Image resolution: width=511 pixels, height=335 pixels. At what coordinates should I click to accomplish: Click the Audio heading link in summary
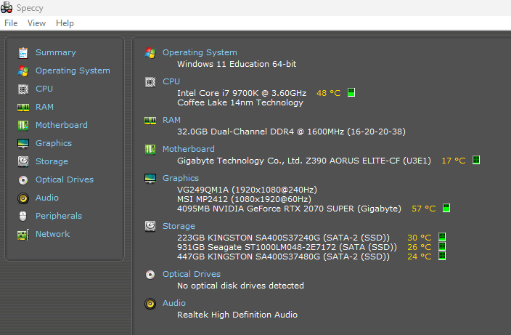tap(174, 303)
